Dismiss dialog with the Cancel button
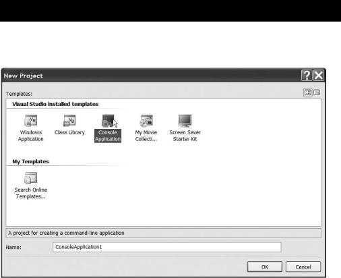 click(303, 267)
